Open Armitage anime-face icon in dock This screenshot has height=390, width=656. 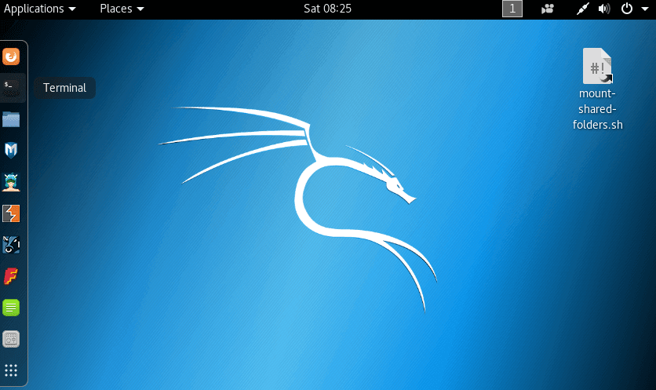[11, 182]
